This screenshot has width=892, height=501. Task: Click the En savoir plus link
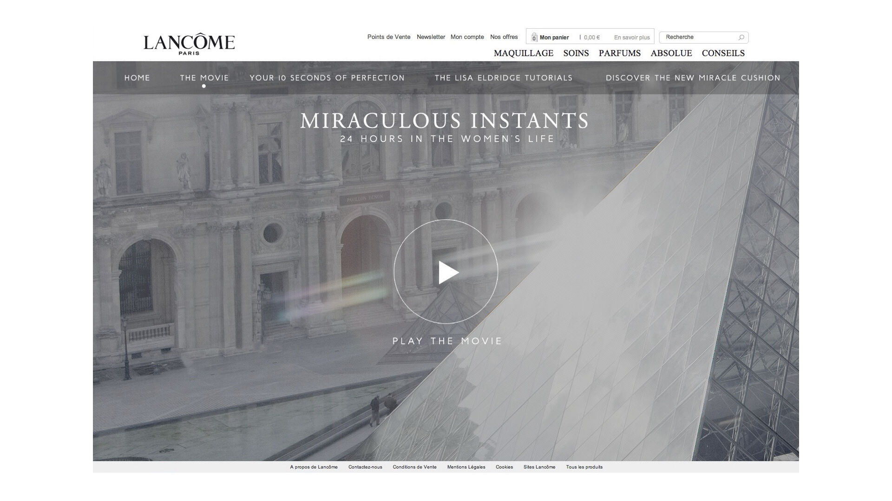pyautogui.click(x=632, y=38)
